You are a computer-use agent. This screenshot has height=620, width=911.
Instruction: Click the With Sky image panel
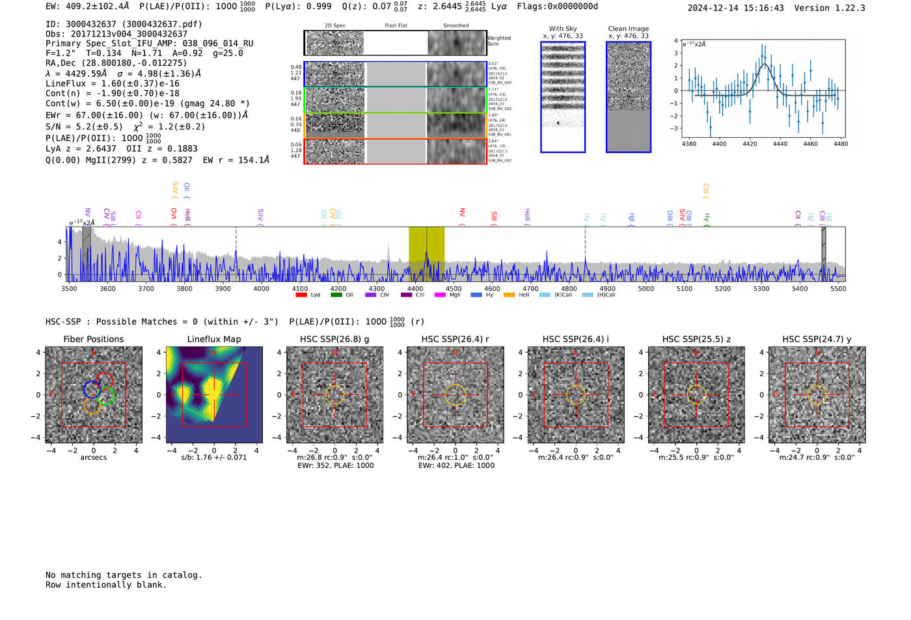pyautogui.click(x=563, y=97)
